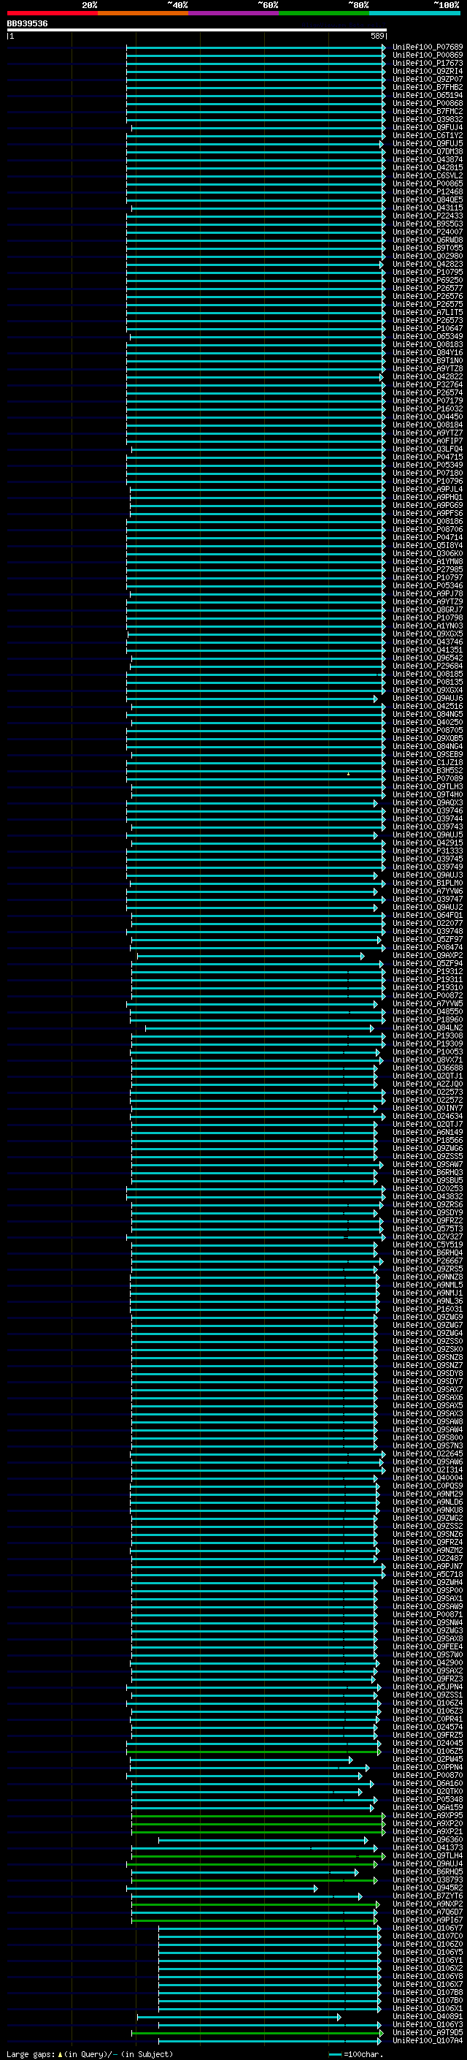This screenshot has height=2060, width=467.
Task: Click hit label UniRef100_P05348
Action: click(x=427, y=1800)
